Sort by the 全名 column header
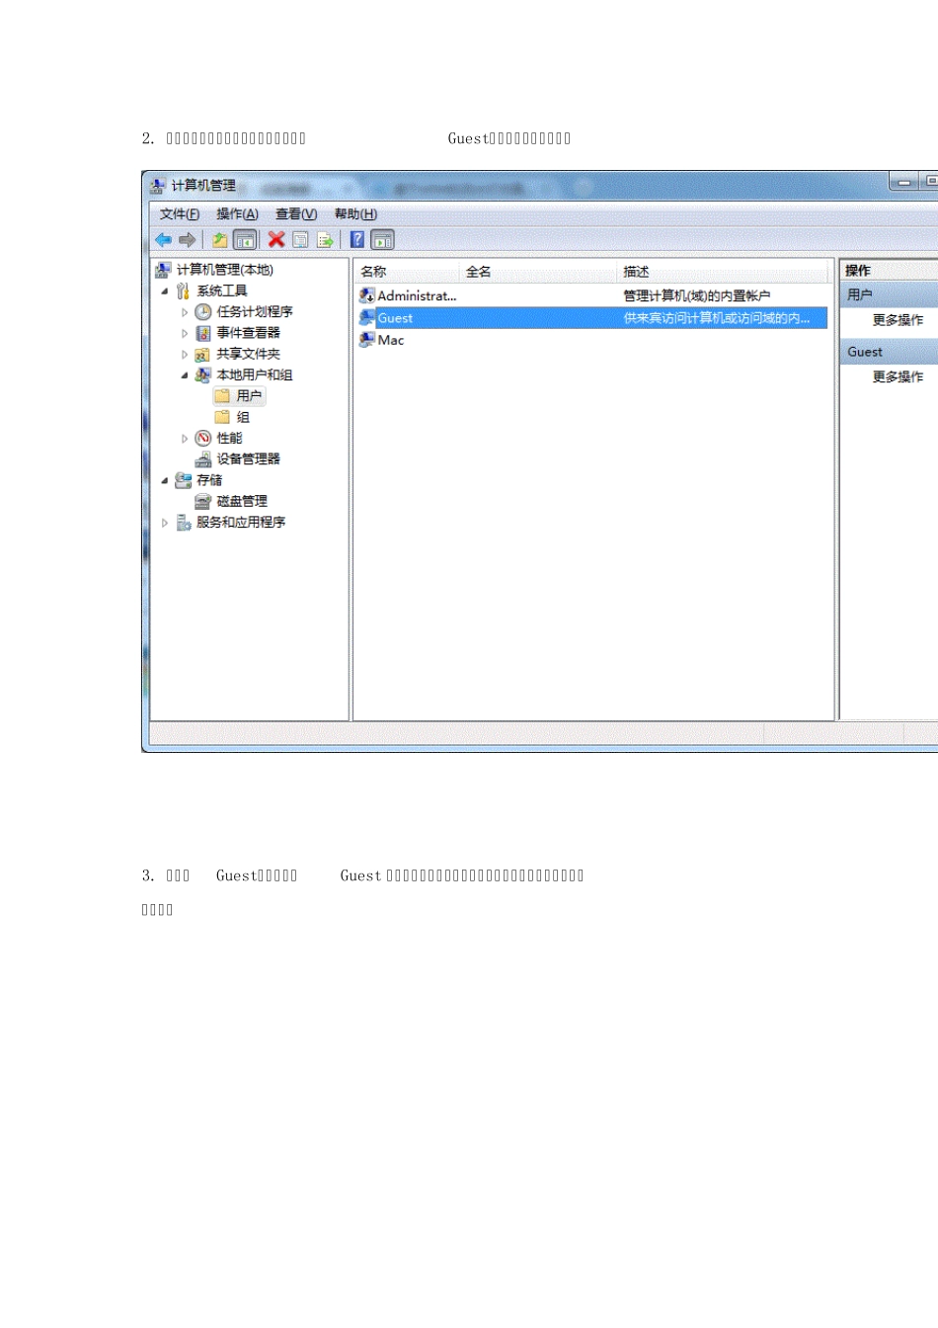Viewport: 938px width, 1328px height. tap(539, 272)
